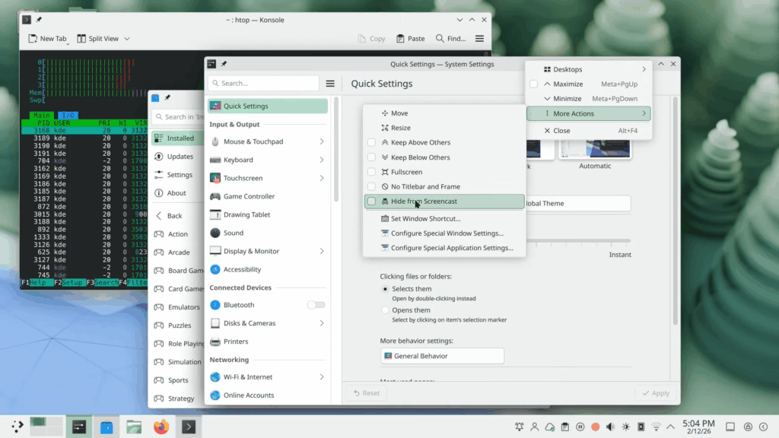Click New Tab in Konsole toolbar
Image resolution: width=779 pixels, height=438 pixels.
pos(47,39)
